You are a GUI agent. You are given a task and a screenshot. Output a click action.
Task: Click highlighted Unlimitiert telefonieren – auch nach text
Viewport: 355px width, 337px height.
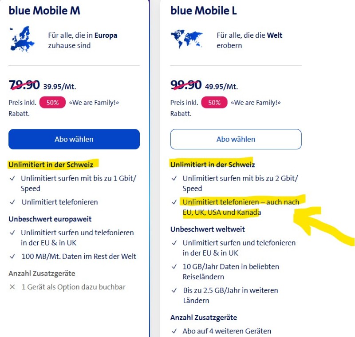pos(241,202)
